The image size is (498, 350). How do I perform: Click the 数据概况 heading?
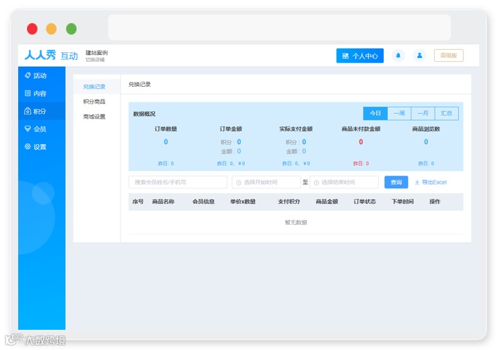pos(144,114)
